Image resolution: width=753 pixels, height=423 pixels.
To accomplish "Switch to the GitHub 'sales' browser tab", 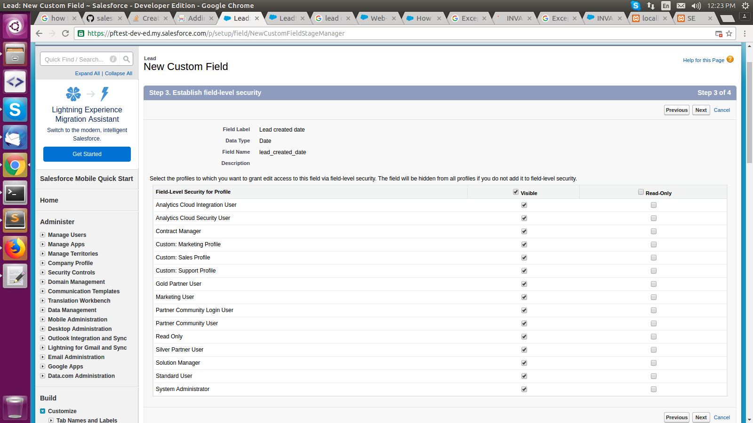I will 104,18.
